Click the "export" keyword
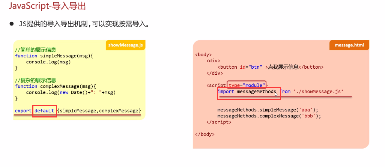This screenshot has height=167, width=385. click(23, 111)
